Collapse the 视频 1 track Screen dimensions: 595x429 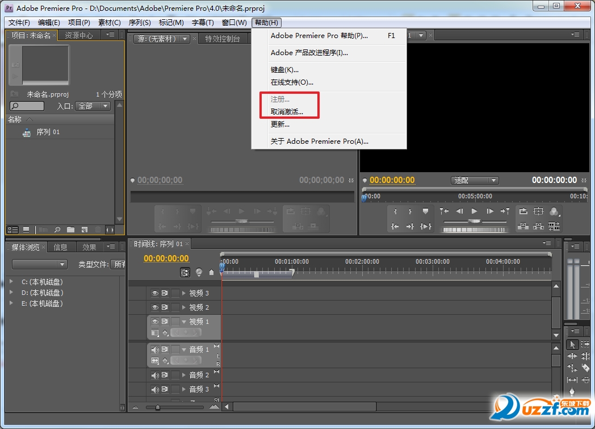184,322
